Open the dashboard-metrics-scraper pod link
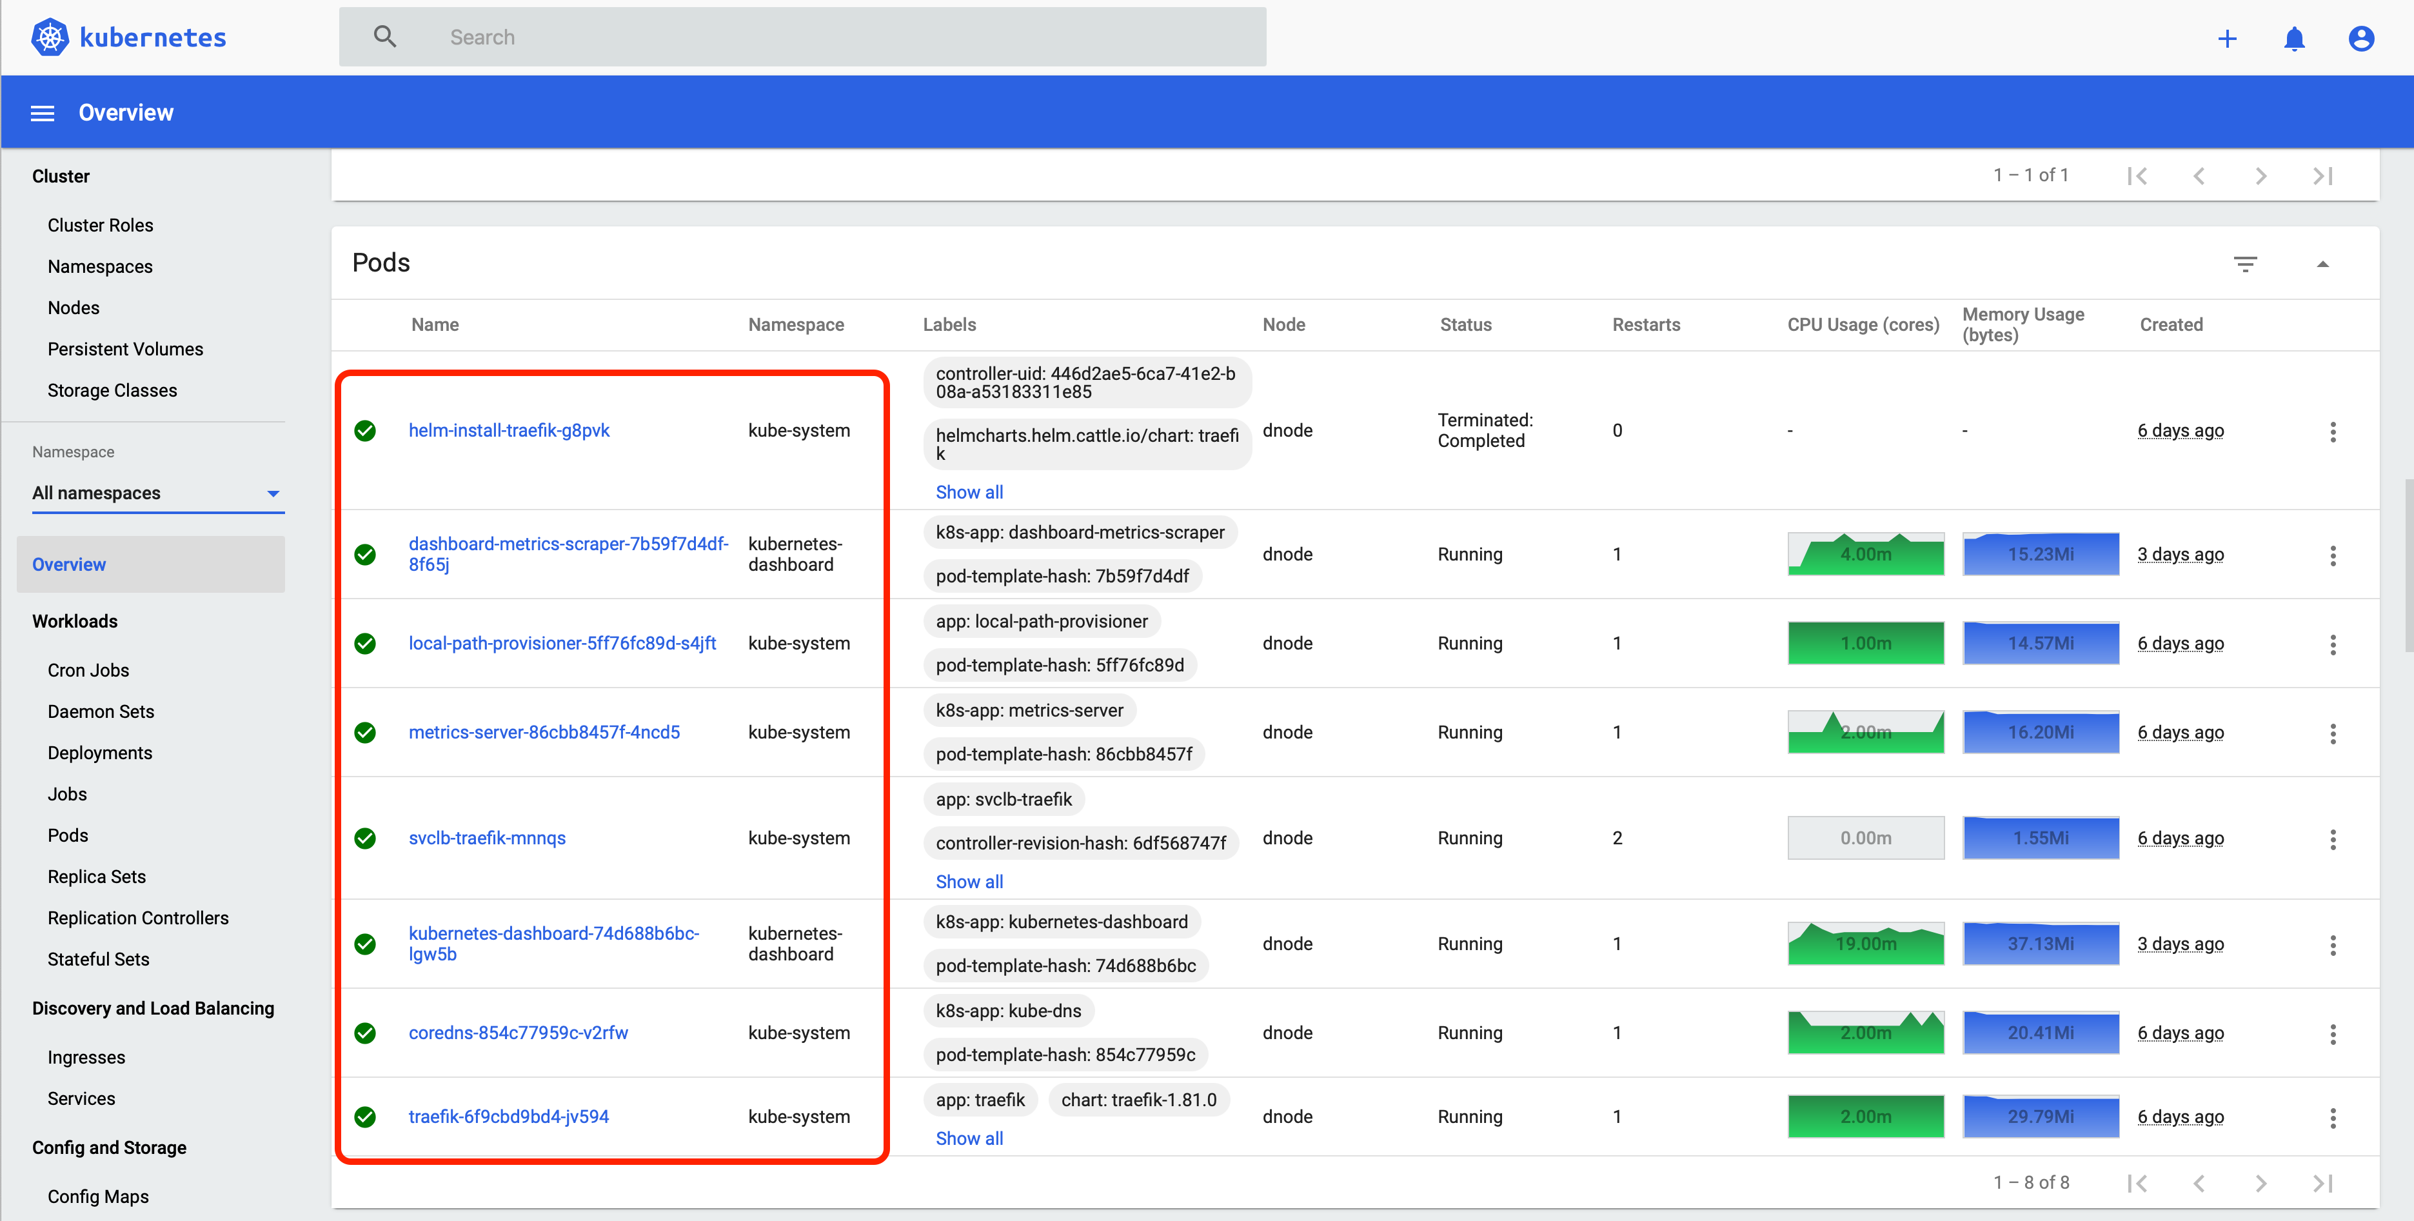Screen dimensions: 2414x1221 (568, 554)
